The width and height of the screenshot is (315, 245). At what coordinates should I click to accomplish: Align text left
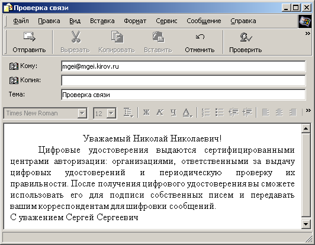coord(266,112)
